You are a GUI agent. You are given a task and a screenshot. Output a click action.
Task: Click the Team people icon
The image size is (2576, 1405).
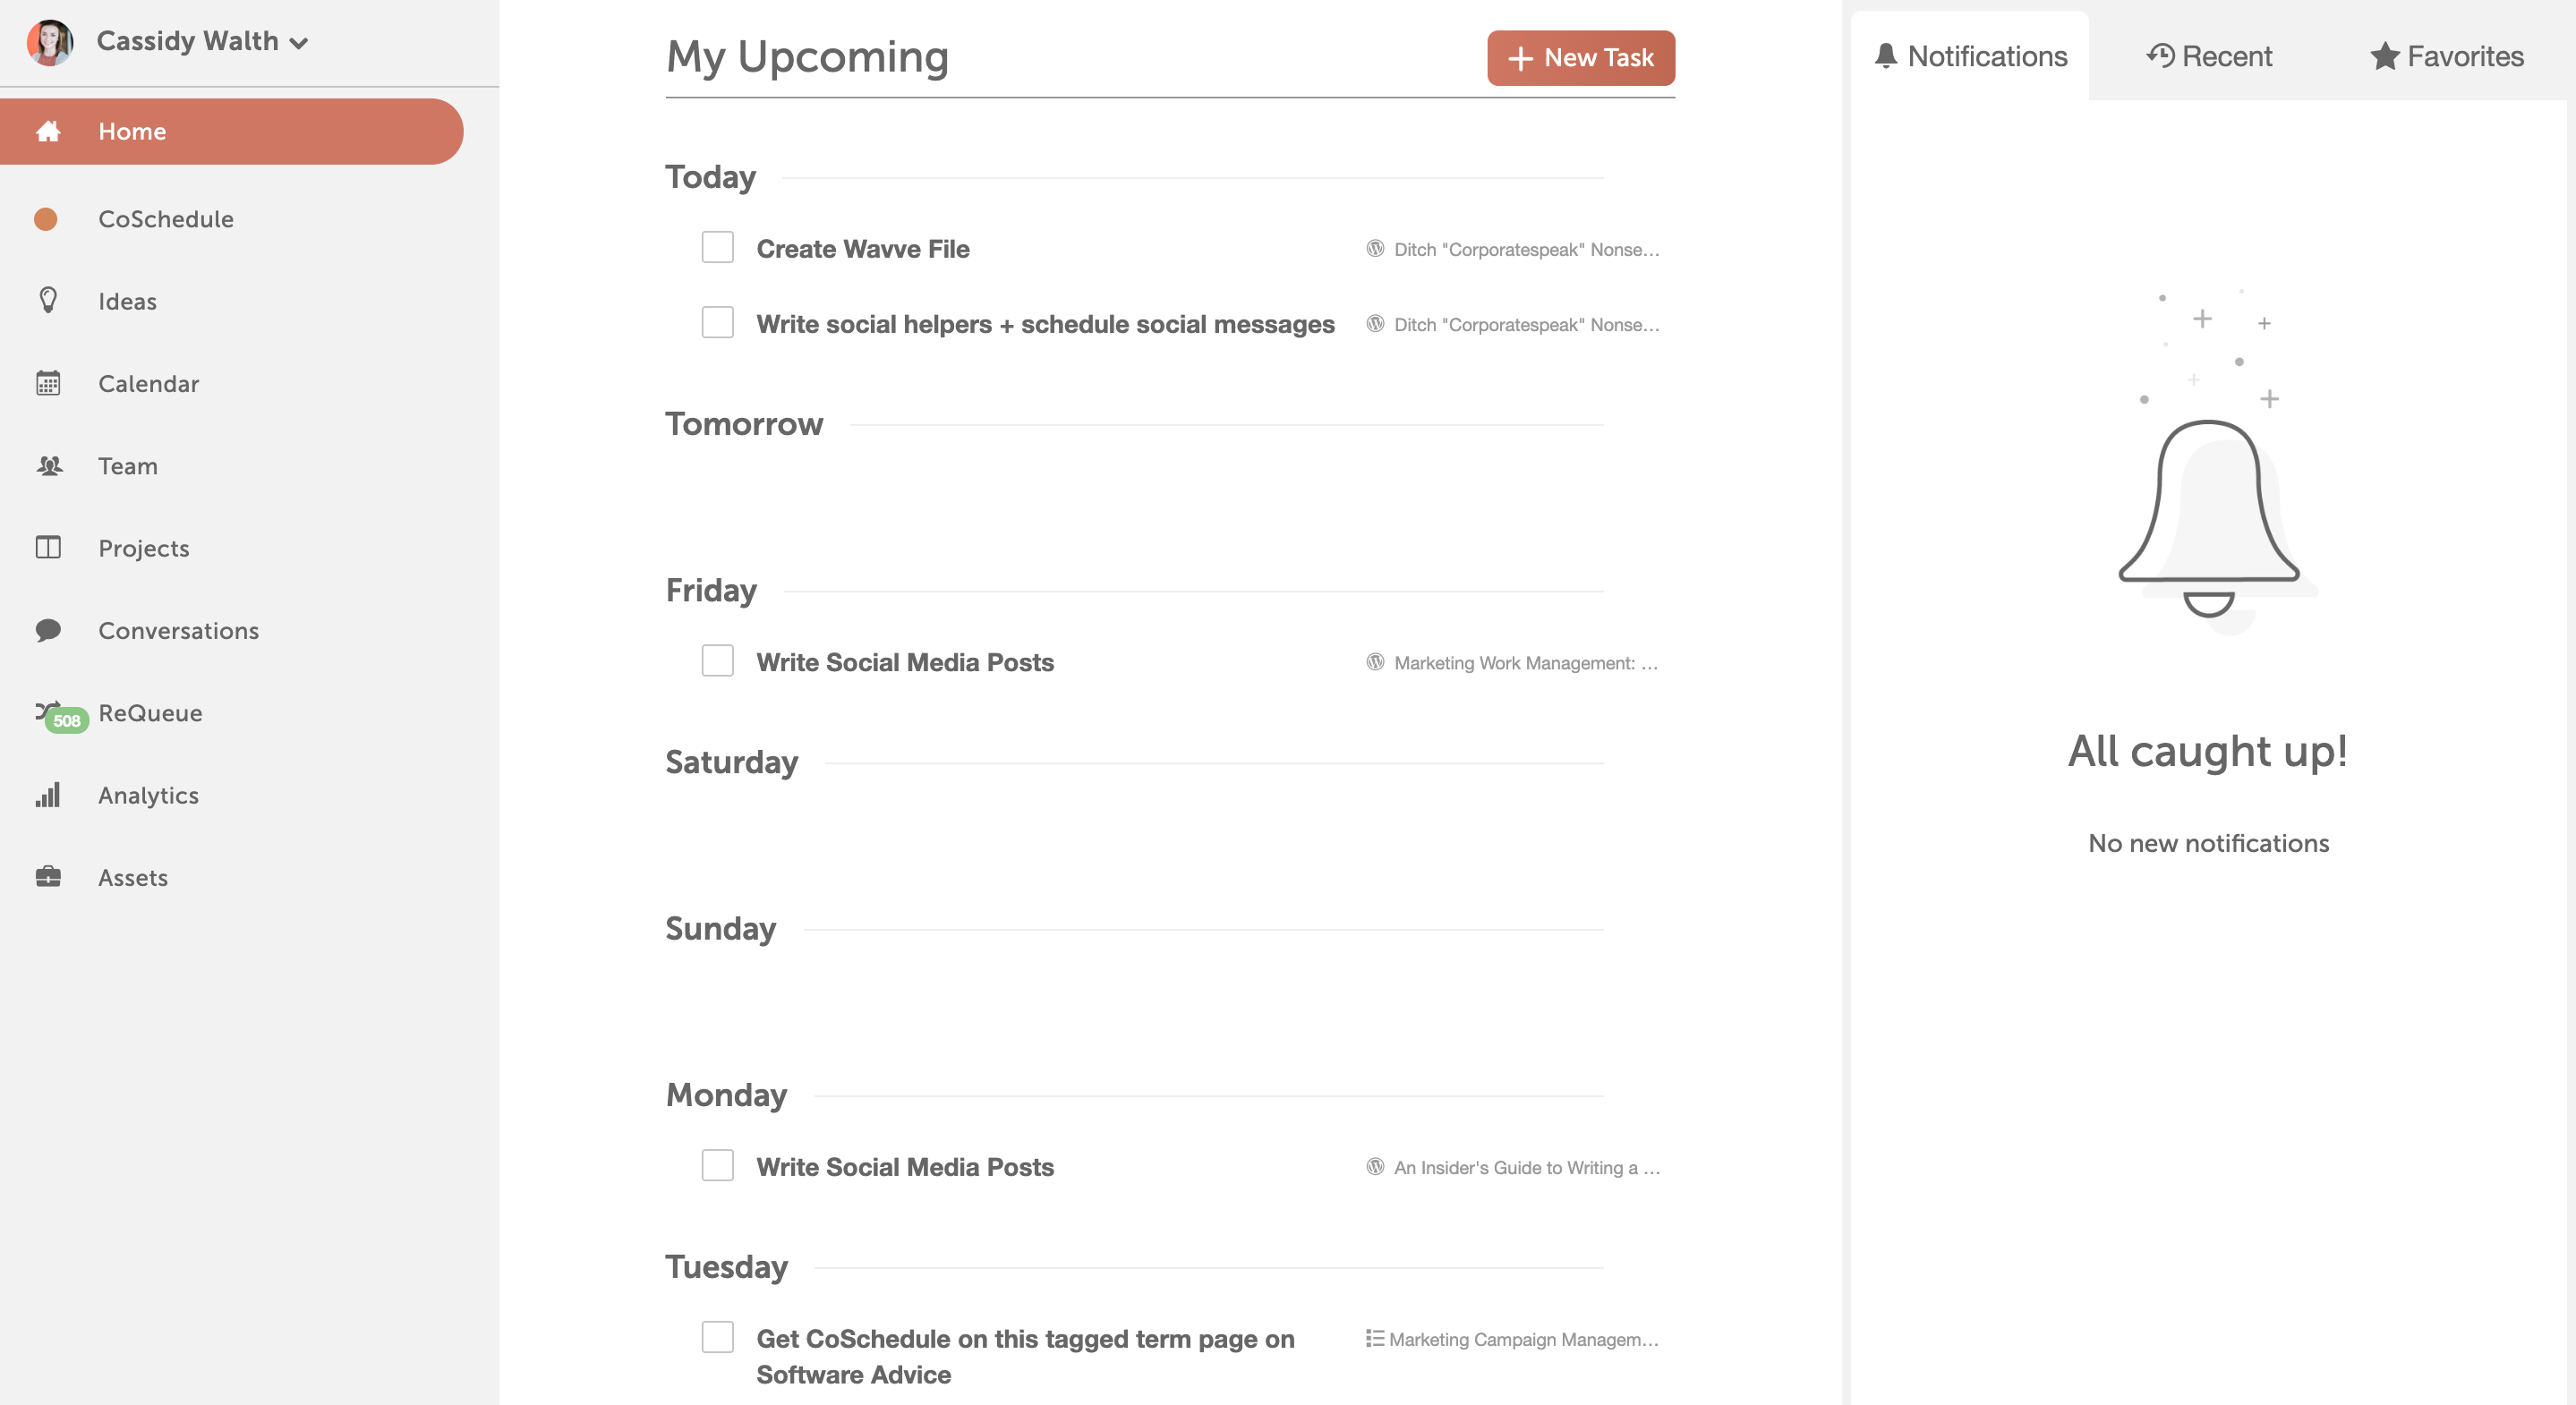[x=48, y=466]
